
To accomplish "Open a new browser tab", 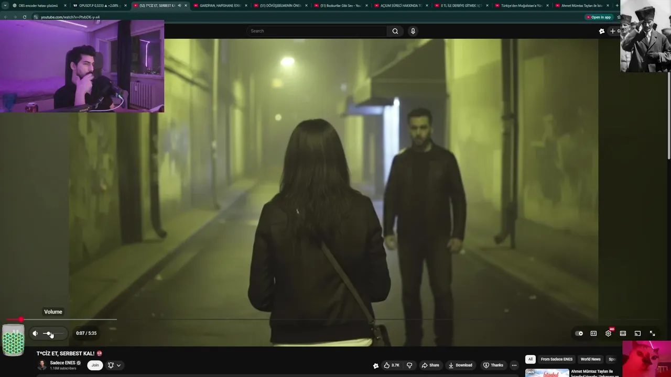I will click(617, 5).
